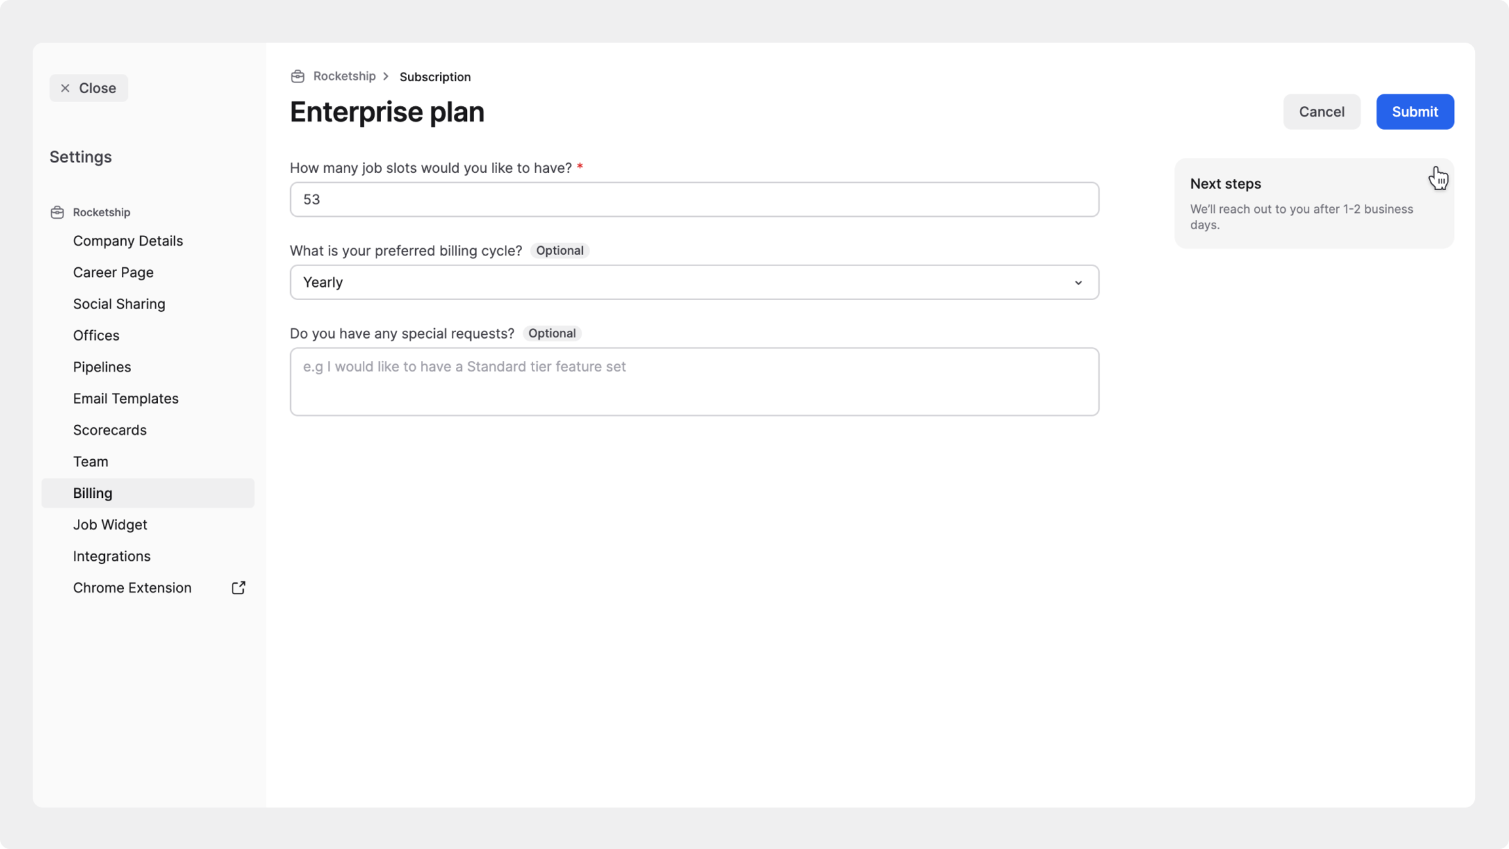The width and height of the screenshot is (1509, 849).
Task: Click the briefcase icon in breadcrumb
Action: click(x=297, y=77)
